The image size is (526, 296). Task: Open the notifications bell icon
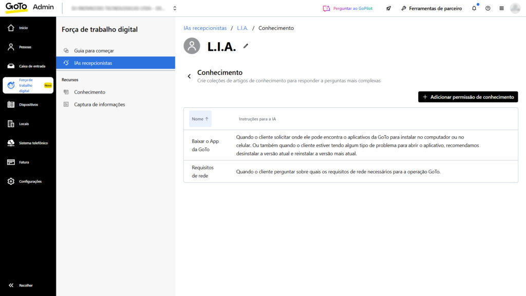[x=474, y=8]
